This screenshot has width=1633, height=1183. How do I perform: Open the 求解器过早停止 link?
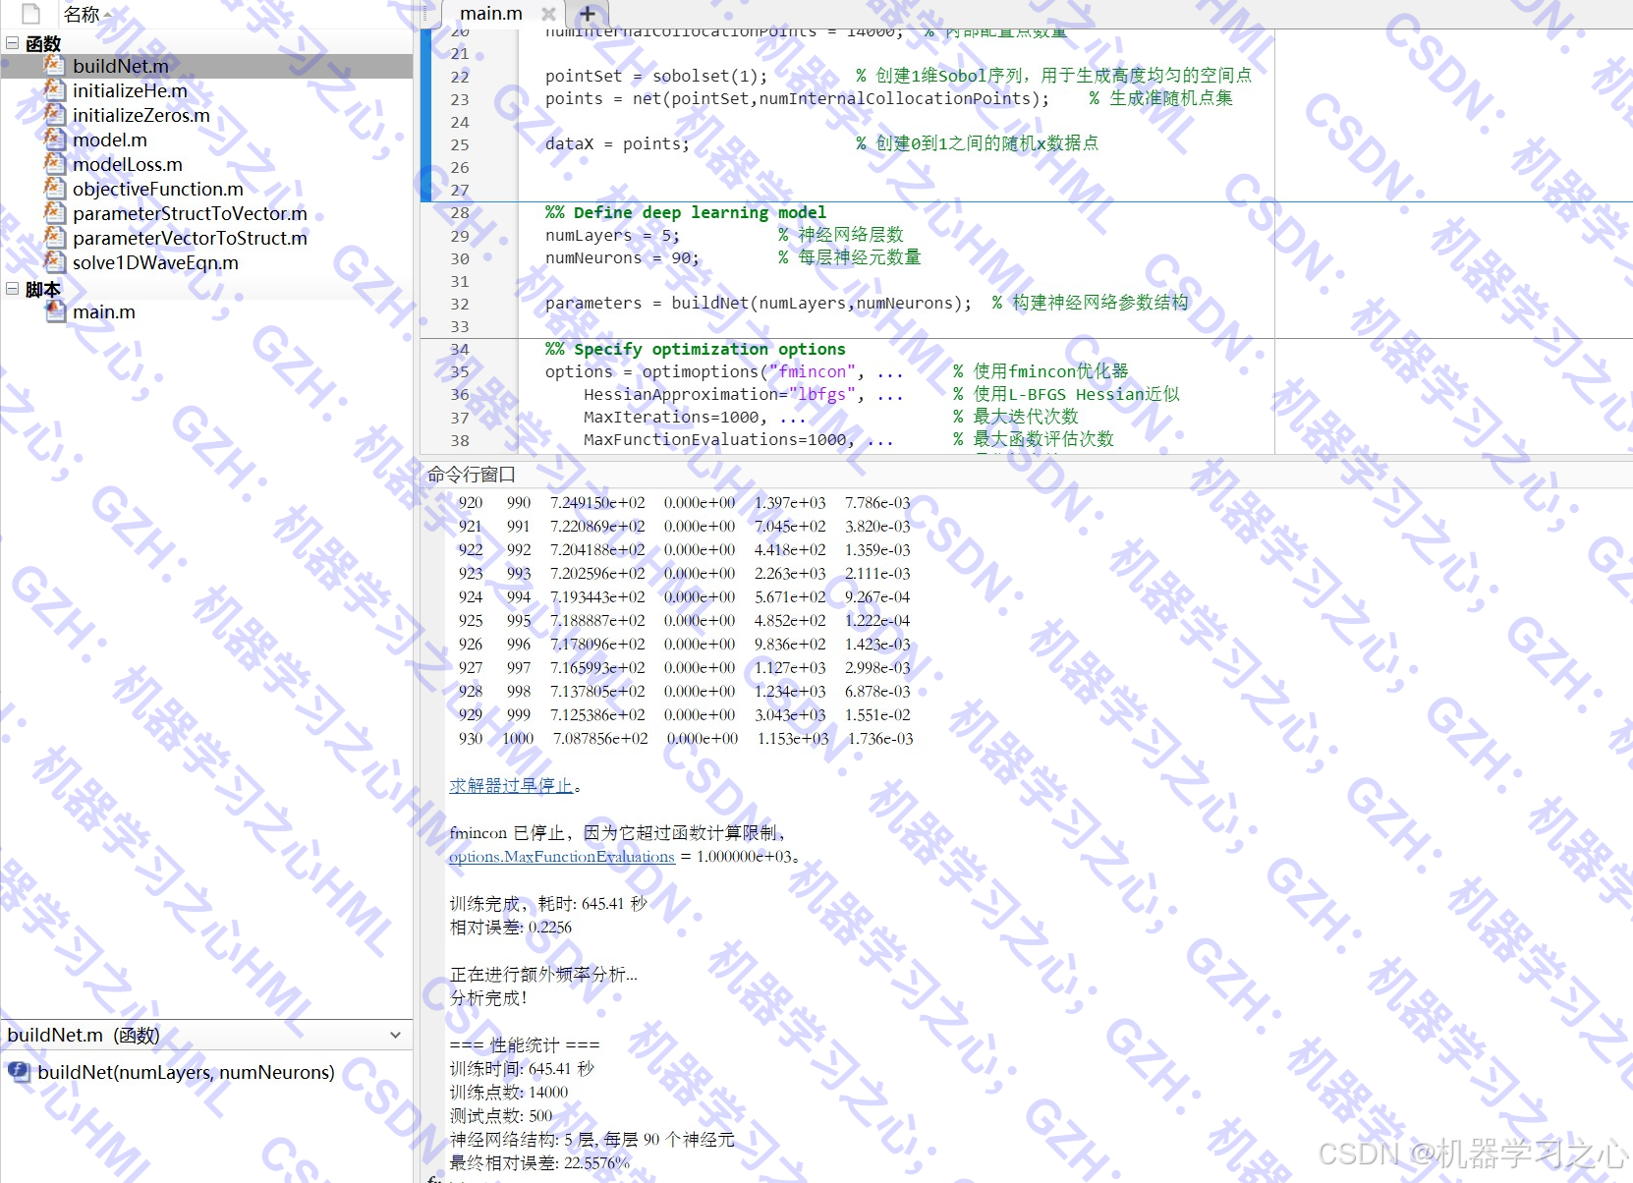click(511, 785)
